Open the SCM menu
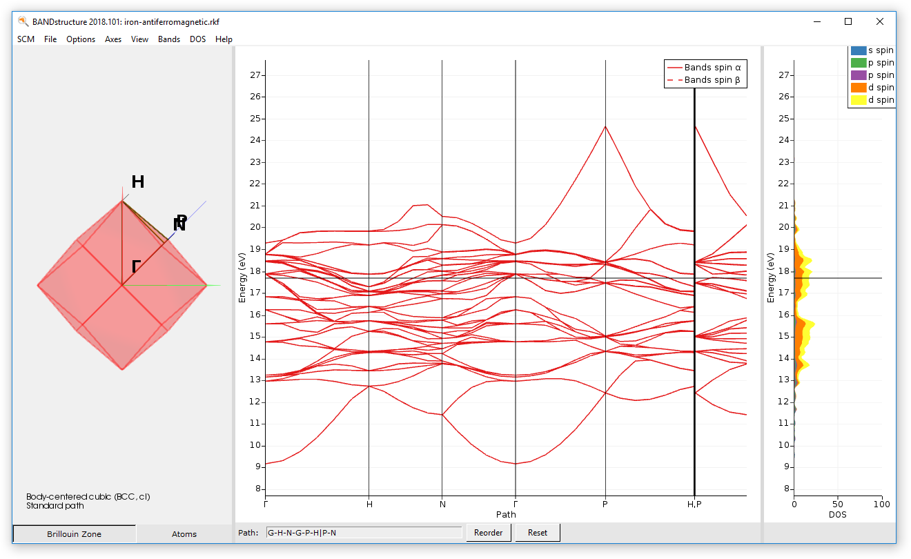911x559 pixels. tap(25, 39)
